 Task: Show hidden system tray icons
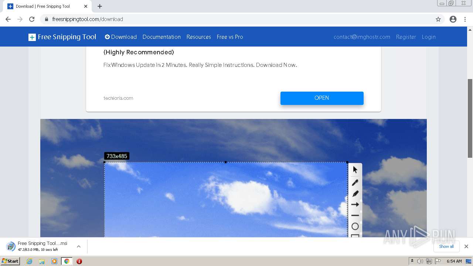412,261
